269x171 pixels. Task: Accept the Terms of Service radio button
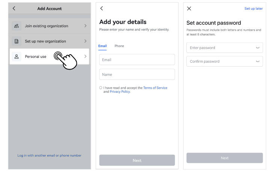coord(101,88)
